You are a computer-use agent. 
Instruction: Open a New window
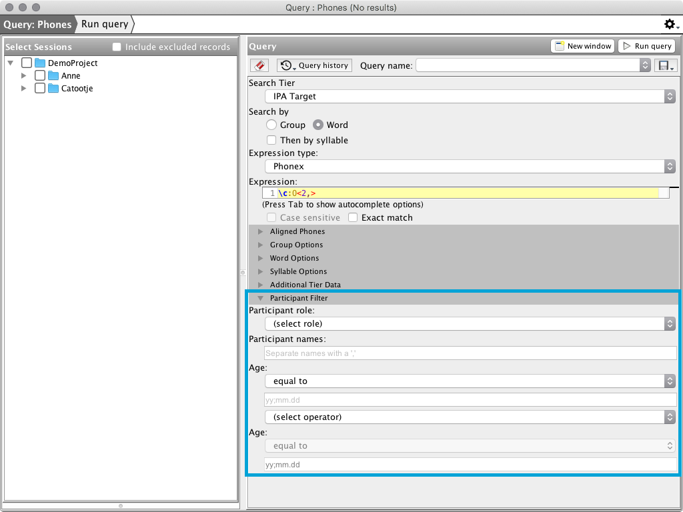pos(583,46)
